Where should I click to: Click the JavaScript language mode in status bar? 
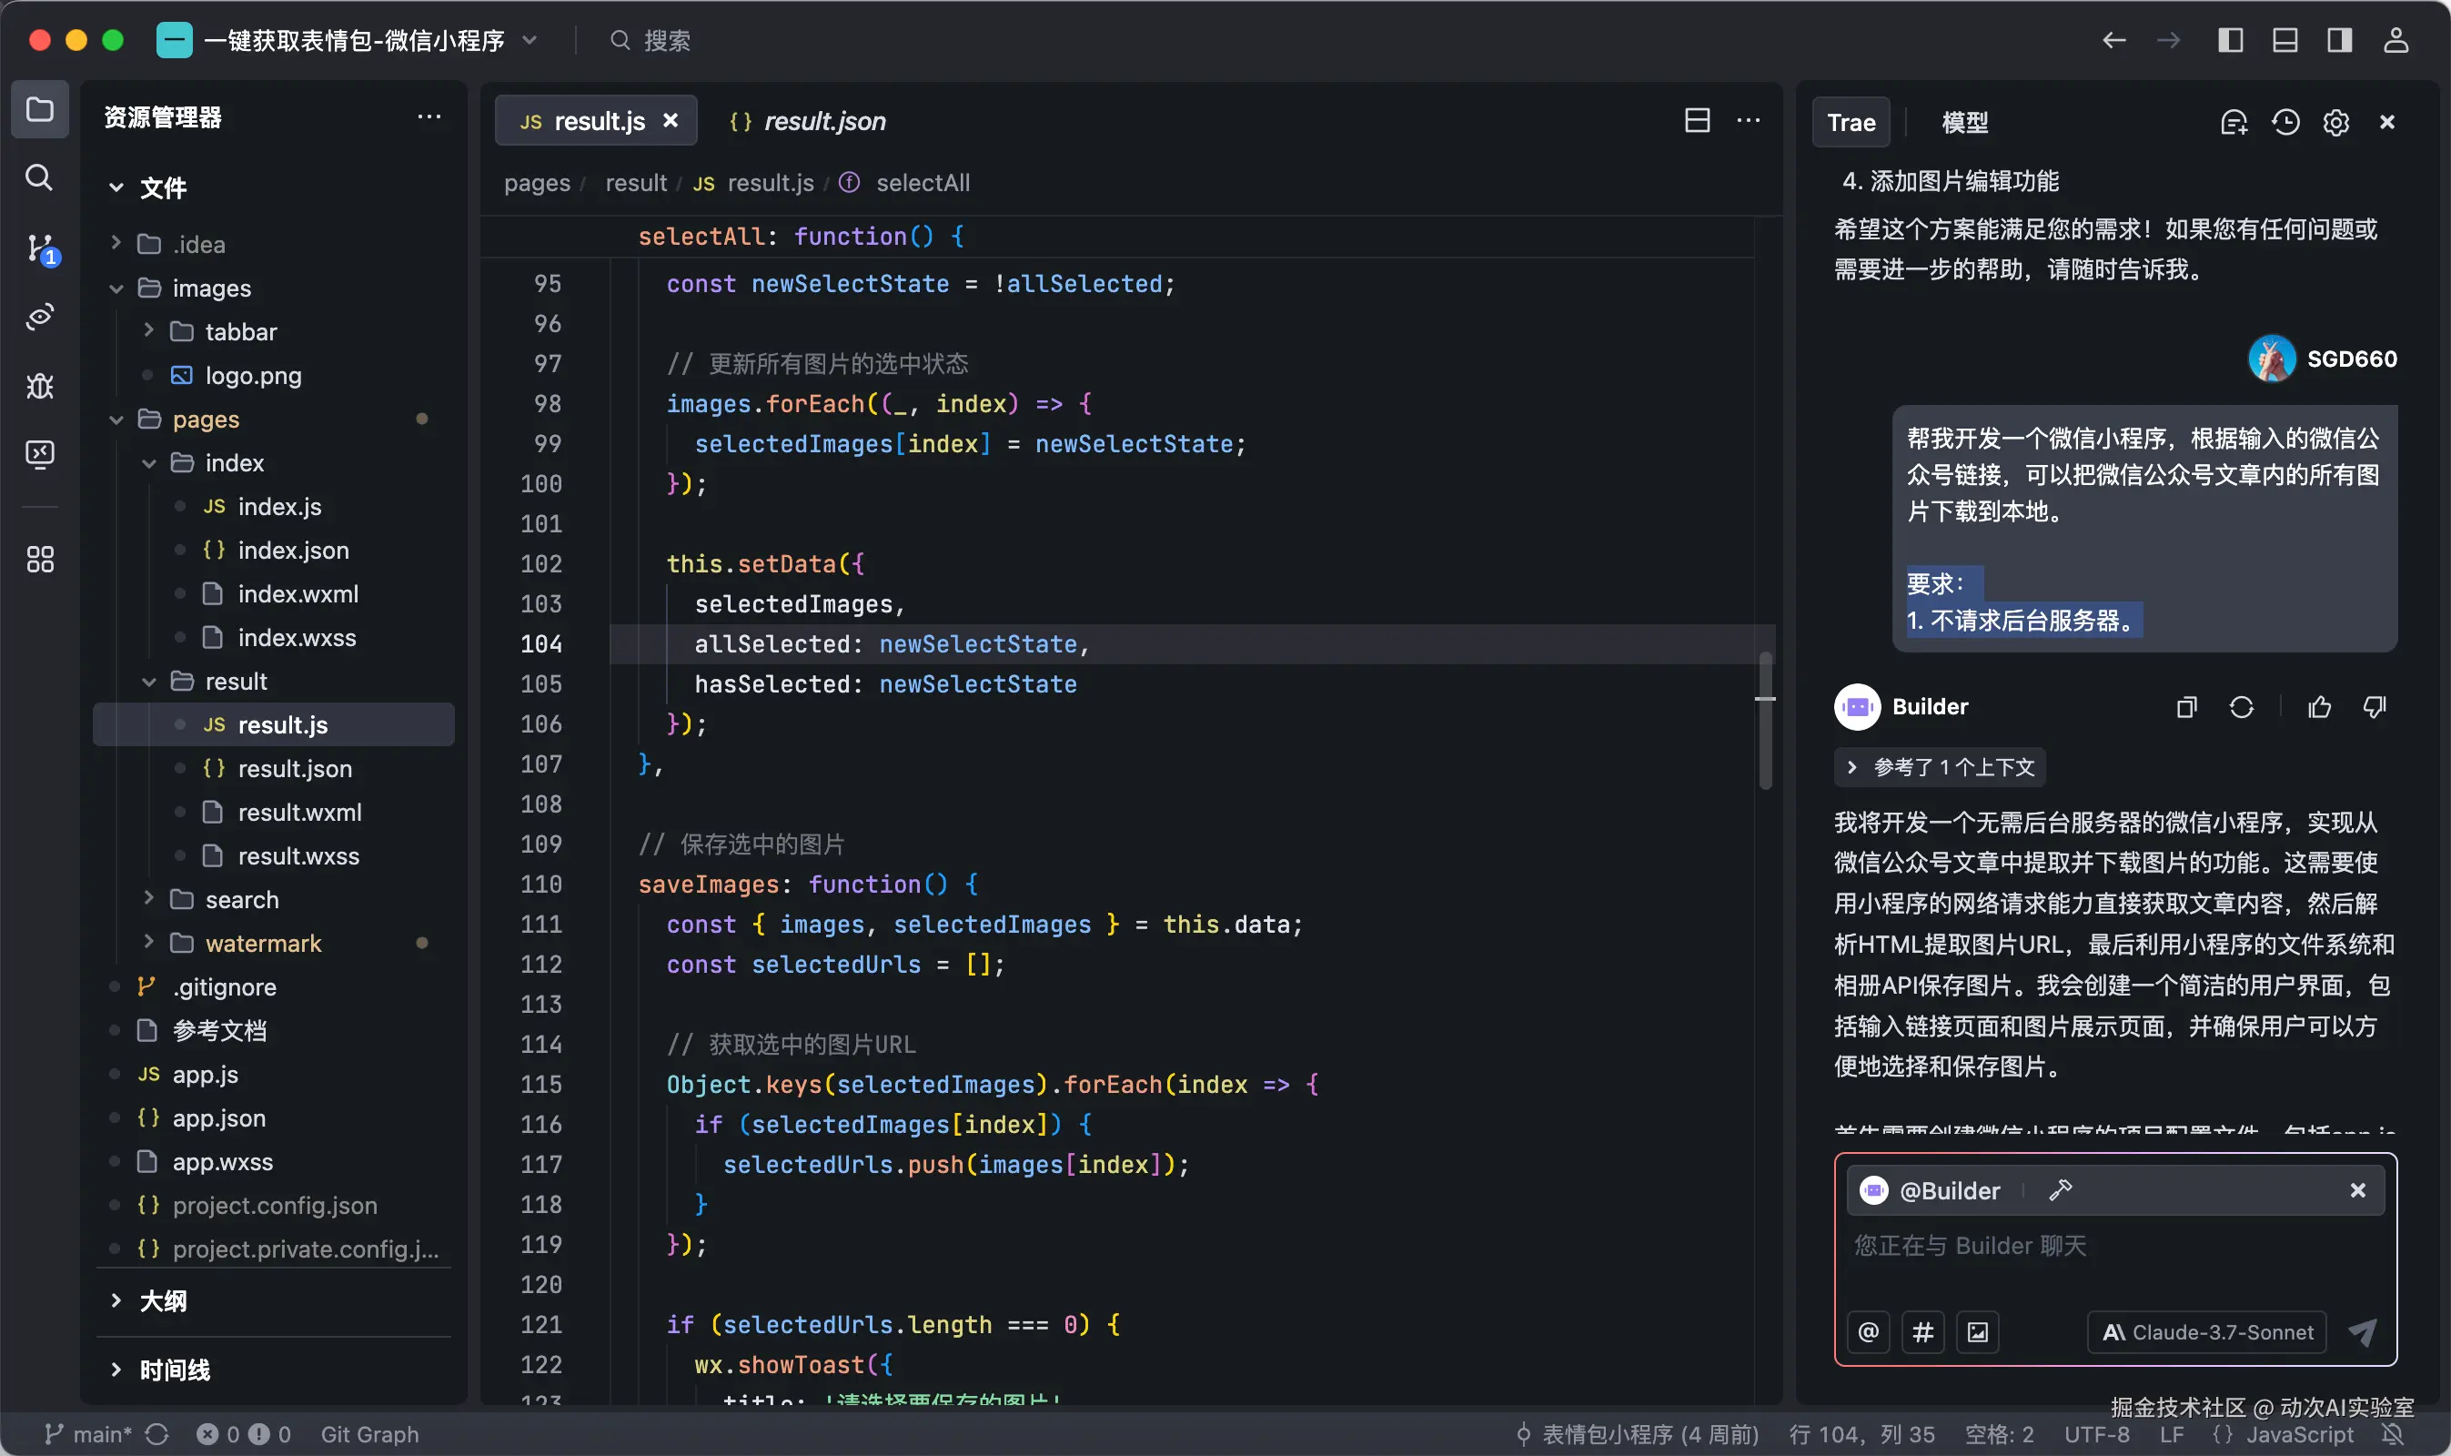pos(2299,1434)
